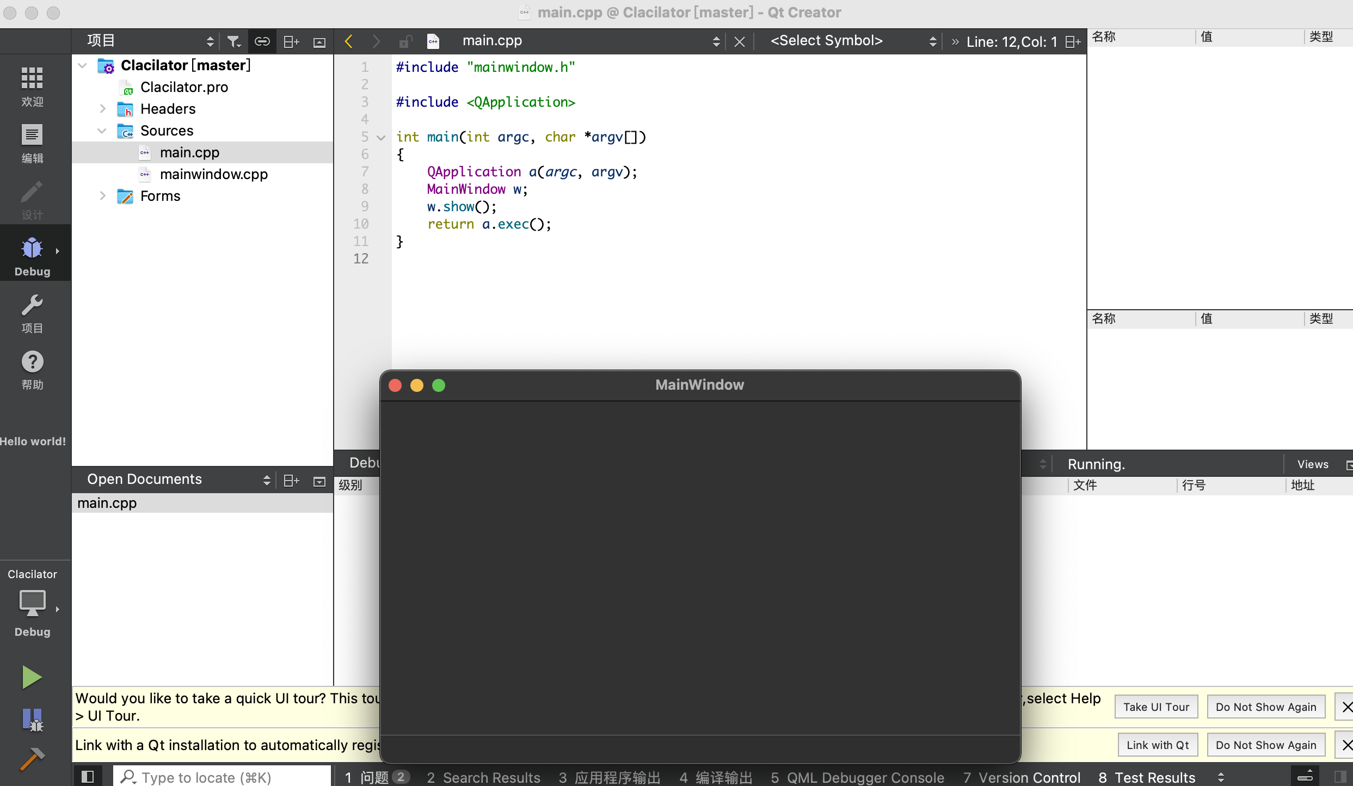Click the Link with Qt button

(1158, 745)
